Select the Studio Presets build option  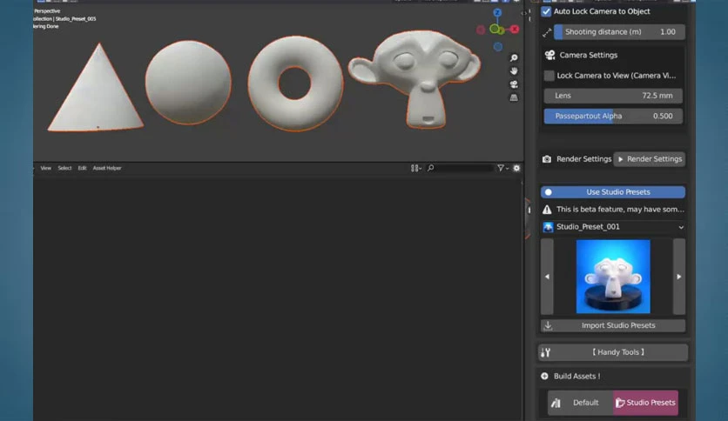pos(645,403)
